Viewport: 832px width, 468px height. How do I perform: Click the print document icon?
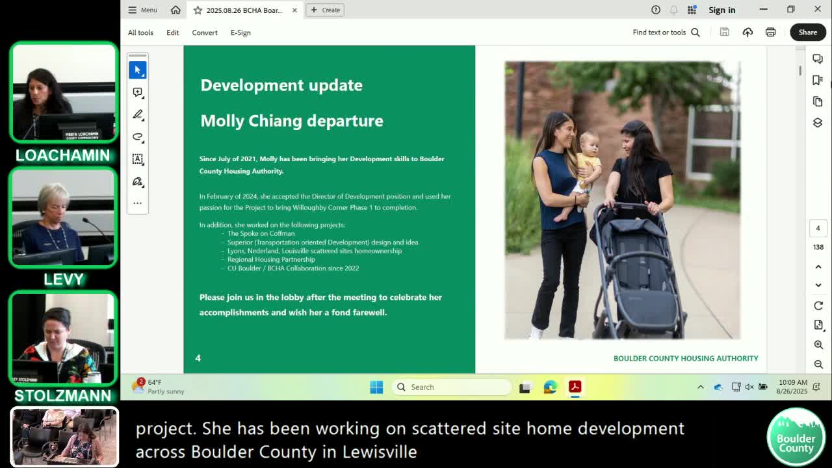pos(770,32)
